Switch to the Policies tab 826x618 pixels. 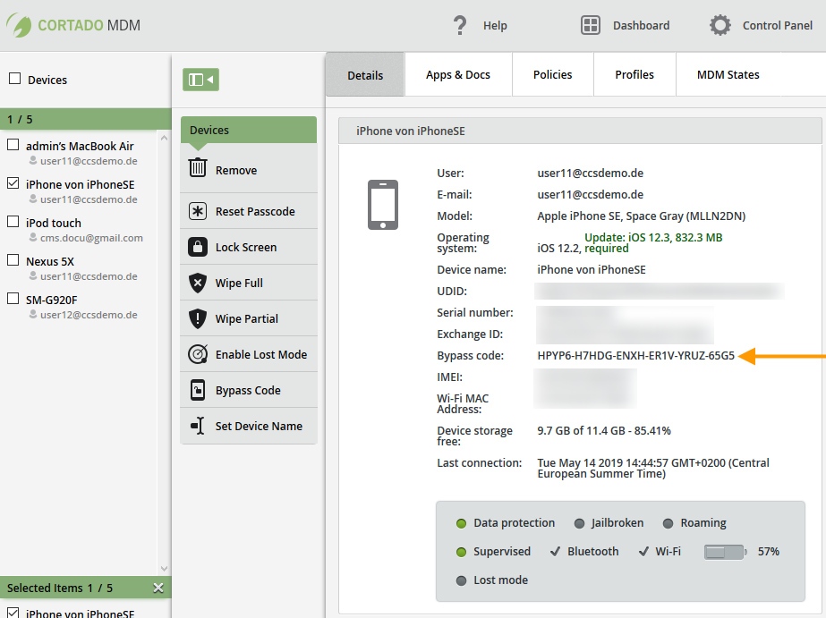(x=552, y=74)
